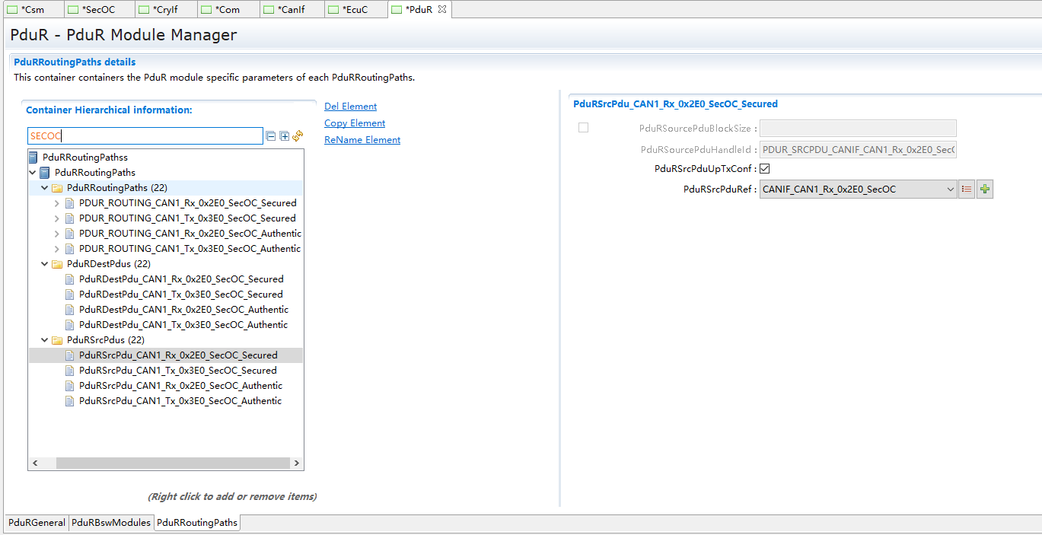The width and height of the screenshot is (1042, 535).
Task: Click the PduRRoutingPathss root container icon
Action: point(33,158)
